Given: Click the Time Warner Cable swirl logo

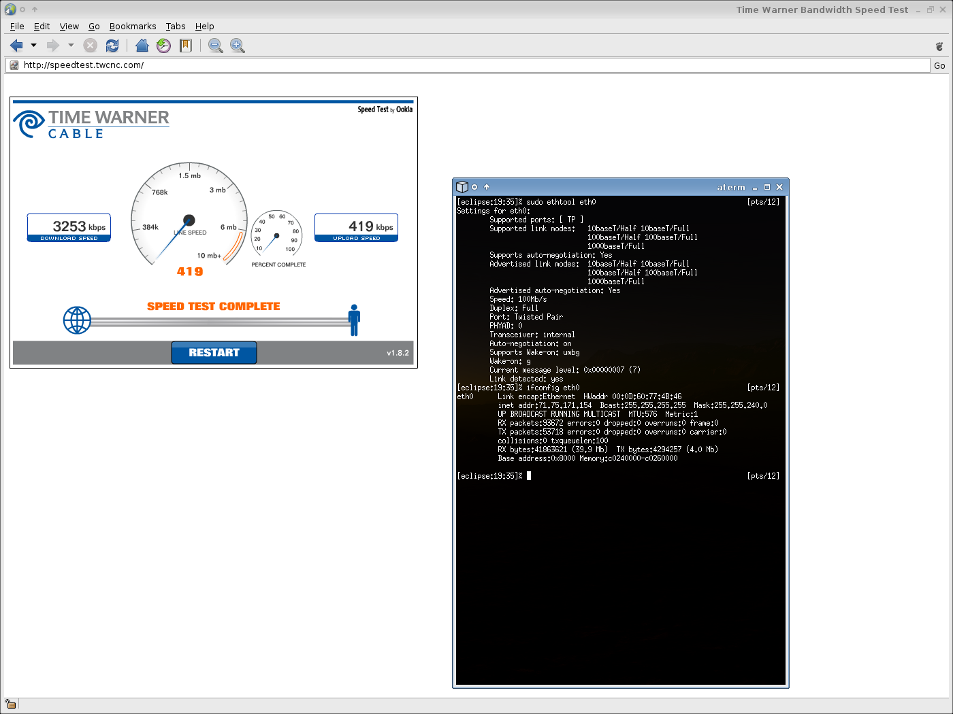Looking at the screenshot, I should tap(30, 123).
